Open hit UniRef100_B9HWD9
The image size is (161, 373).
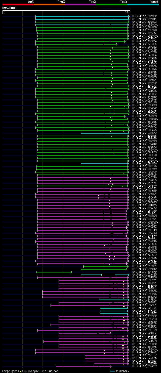coord(144,28)
